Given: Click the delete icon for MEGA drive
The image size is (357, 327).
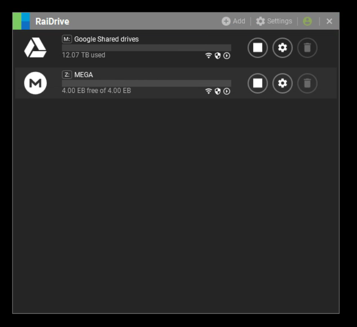Looking at the screenshot, I should [307, 83].
